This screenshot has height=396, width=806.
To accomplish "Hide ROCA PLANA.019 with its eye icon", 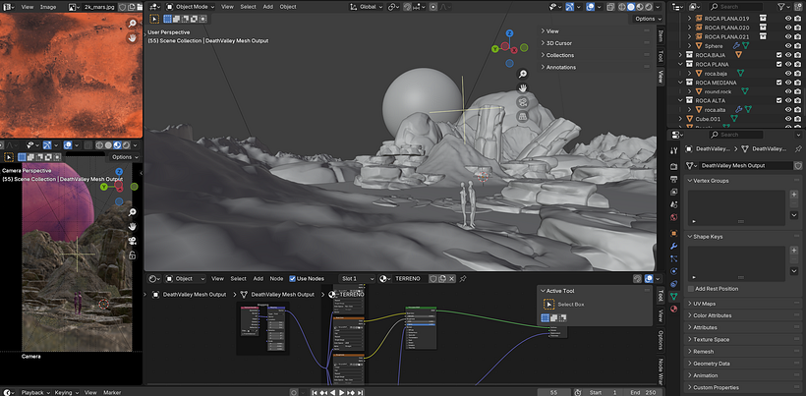I will (788, 19).
